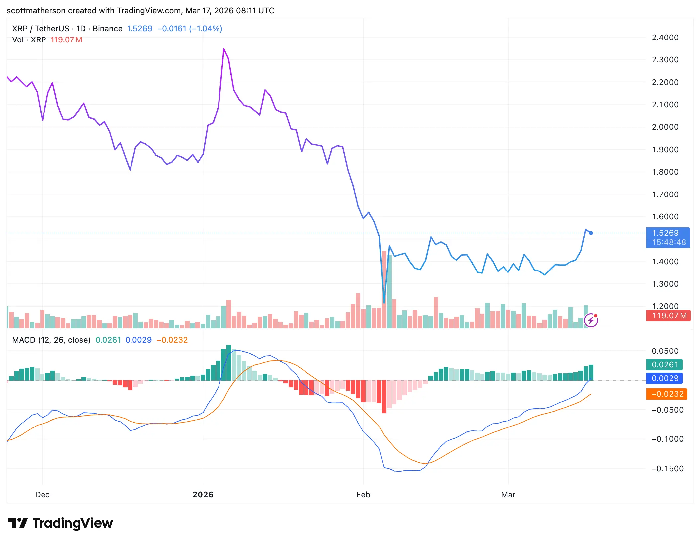Click the Mar label on the time axis

pos(508,494)
